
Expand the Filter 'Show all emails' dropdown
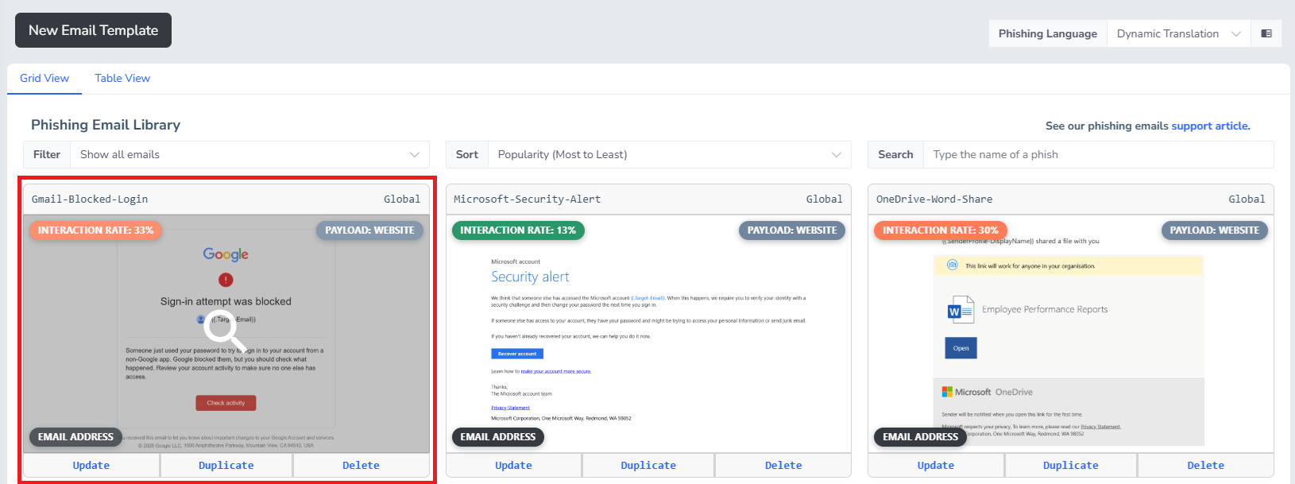(249, 154)
